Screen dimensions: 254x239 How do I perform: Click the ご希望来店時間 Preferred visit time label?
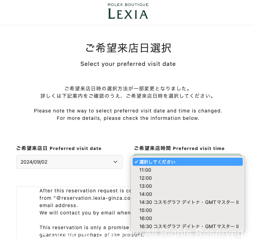click(x=179, y=148)
